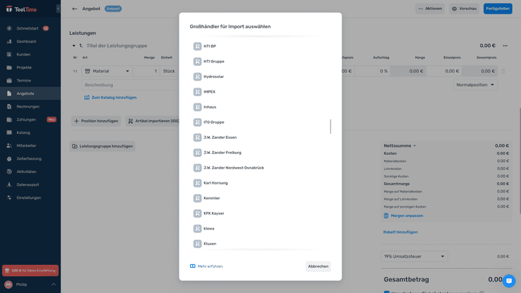Image resolution: width=521 pixels, height=293 pixels.
Task: Open the Normalposition dropdown
Action: pyautogui.click(x=476, y=85)
